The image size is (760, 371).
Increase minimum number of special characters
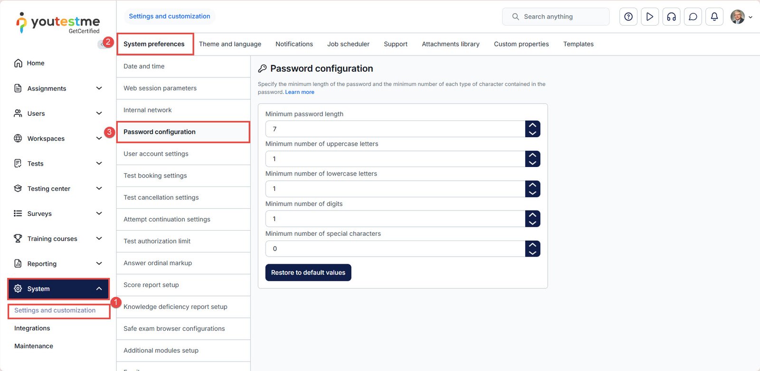(532, 245)
